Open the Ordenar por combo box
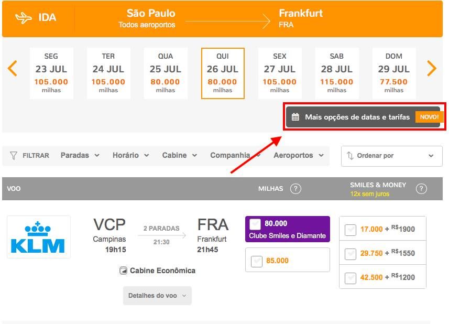The image size is (449, 324). pyautogui.click(x=391, y=156)
